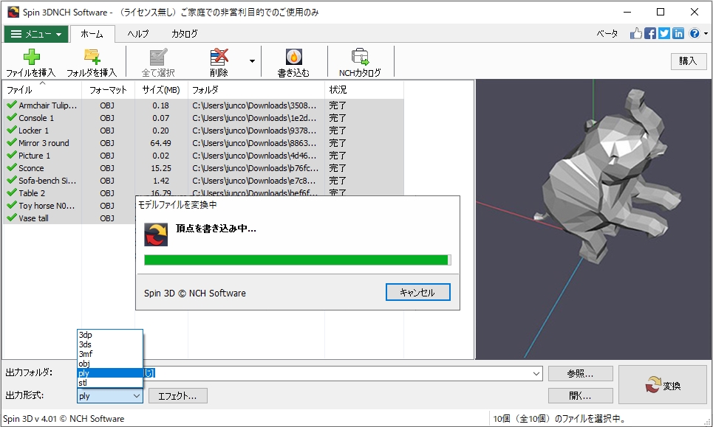The height and width of the screenshot is (427, 713).
Task: Click the エフェクト... button
Action: [x=178, y=396]
